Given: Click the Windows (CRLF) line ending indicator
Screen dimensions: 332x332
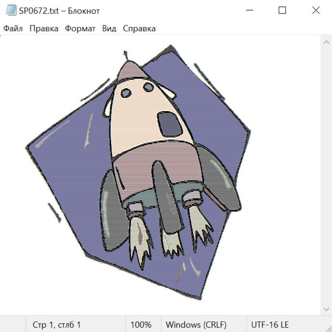Looking at the screenshot, I should [x=196, y=325].
